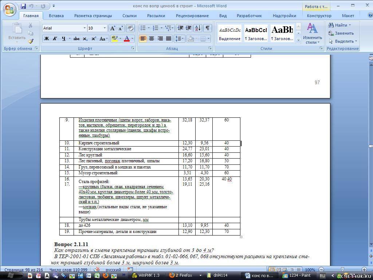Toggle Bold (Ж) formatting
This screenshot has width=373, height=280.
click(47, 39)
